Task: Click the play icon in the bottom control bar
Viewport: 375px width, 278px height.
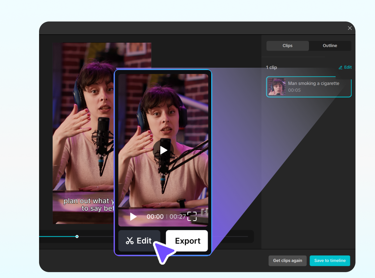Action: point(133,216)
